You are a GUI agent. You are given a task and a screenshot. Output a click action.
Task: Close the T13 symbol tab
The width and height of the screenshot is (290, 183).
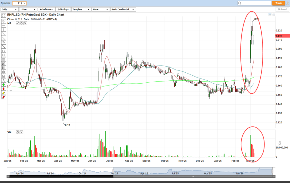point(24,3)
